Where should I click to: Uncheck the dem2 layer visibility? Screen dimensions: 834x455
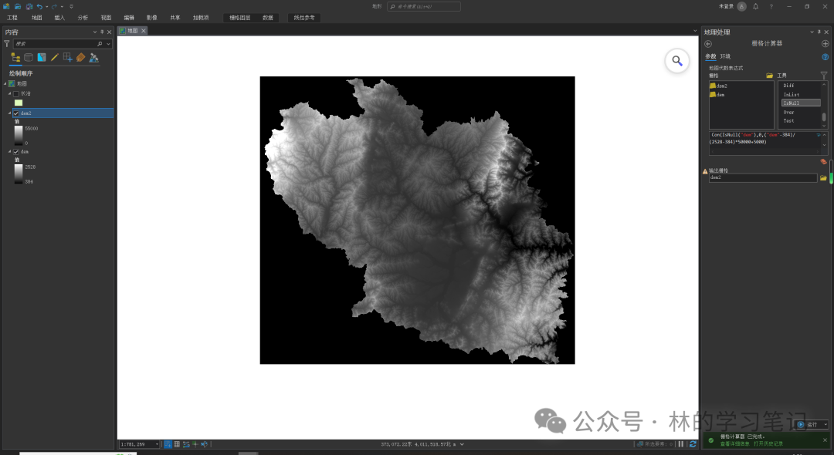coord(16,113)
